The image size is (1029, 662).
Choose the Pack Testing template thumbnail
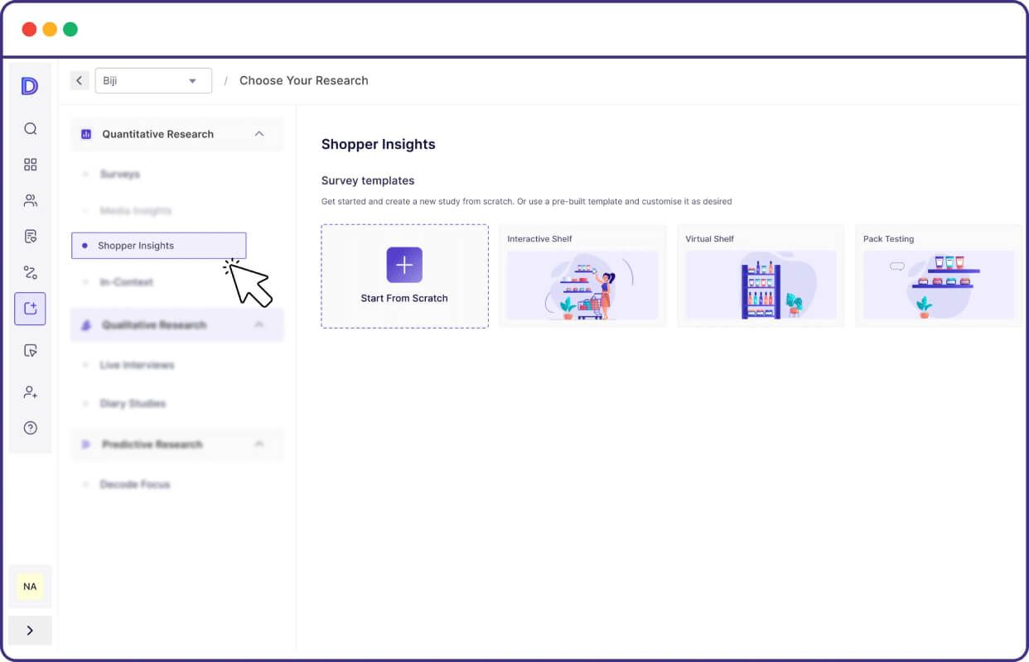click(x=939, y=285)
